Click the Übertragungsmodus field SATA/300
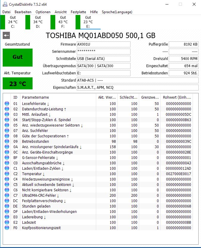The image size is (201, 248). pyautogui.click(x=104, y=66)
